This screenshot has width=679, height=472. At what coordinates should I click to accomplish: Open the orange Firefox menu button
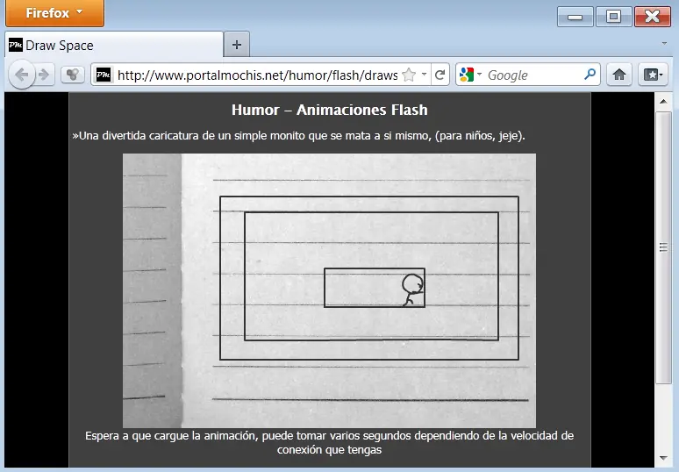pos(55,13)
